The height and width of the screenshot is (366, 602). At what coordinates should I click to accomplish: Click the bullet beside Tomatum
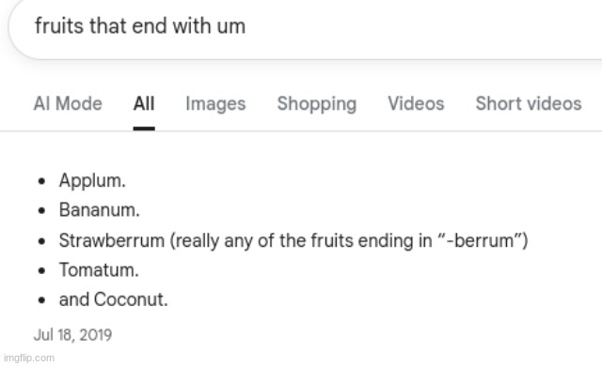tap(41, 270)
